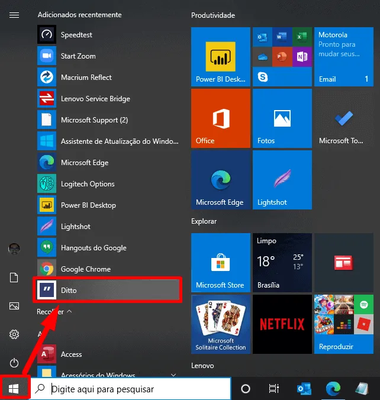Launch Microsoft Edge from the app list
This screenshot has height=400, width=380.
click(108, 163)
